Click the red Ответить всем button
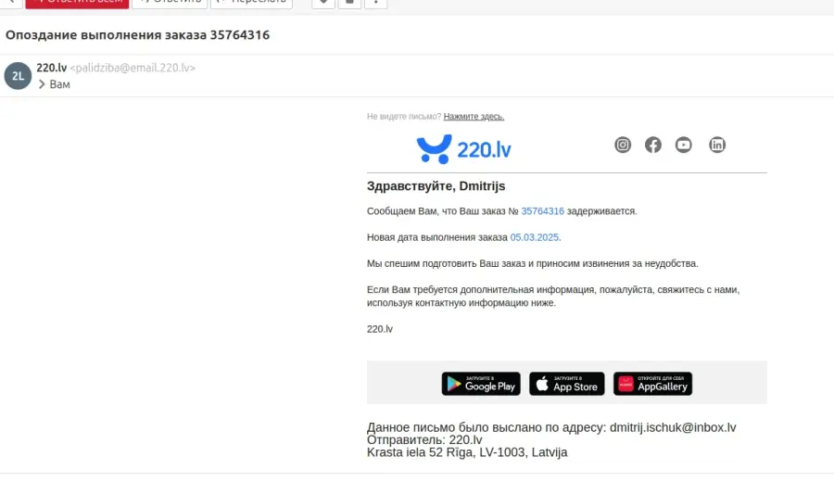834x482 pixels. [77, 3]
